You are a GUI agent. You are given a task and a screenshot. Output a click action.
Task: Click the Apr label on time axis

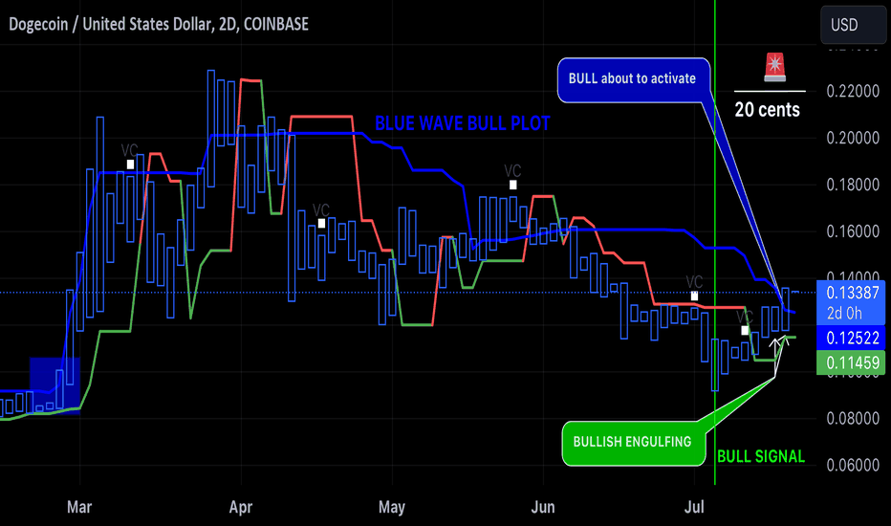[x=240, y=507]
